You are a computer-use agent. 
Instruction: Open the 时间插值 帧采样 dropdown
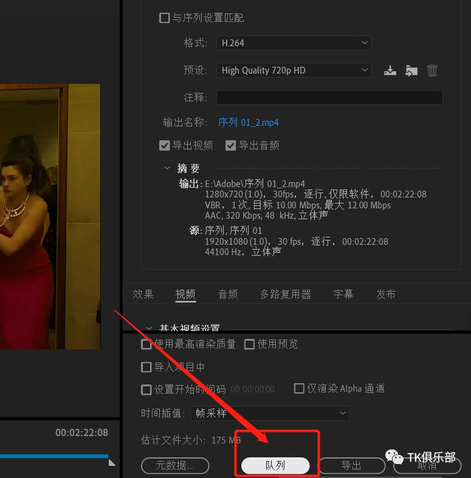point(270,413)
